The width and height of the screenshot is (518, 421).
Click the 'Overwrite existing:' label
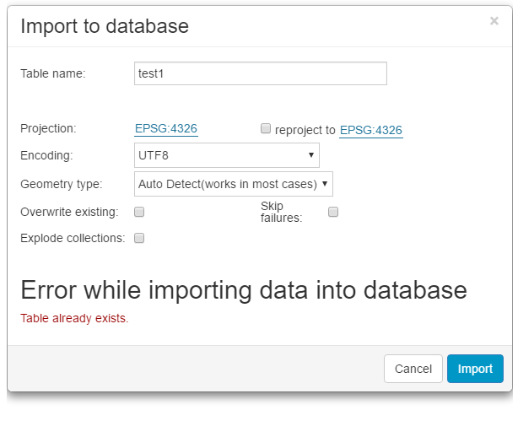tap(69, 212)
